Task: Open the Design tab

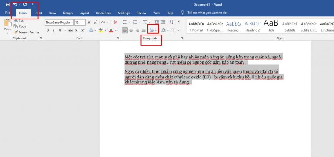Action: [68, 13]
